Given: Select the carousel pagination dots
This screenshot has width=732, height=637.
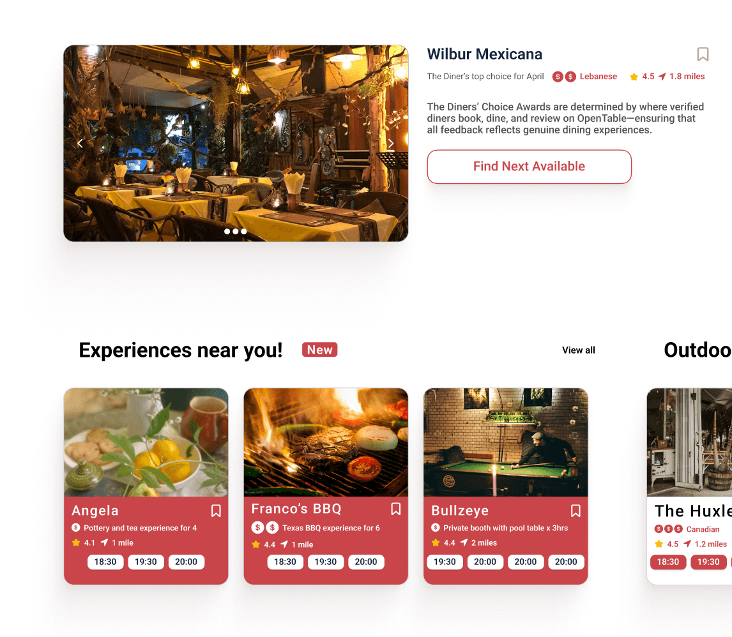Looking at the screenshot, I should pos(235,231).
